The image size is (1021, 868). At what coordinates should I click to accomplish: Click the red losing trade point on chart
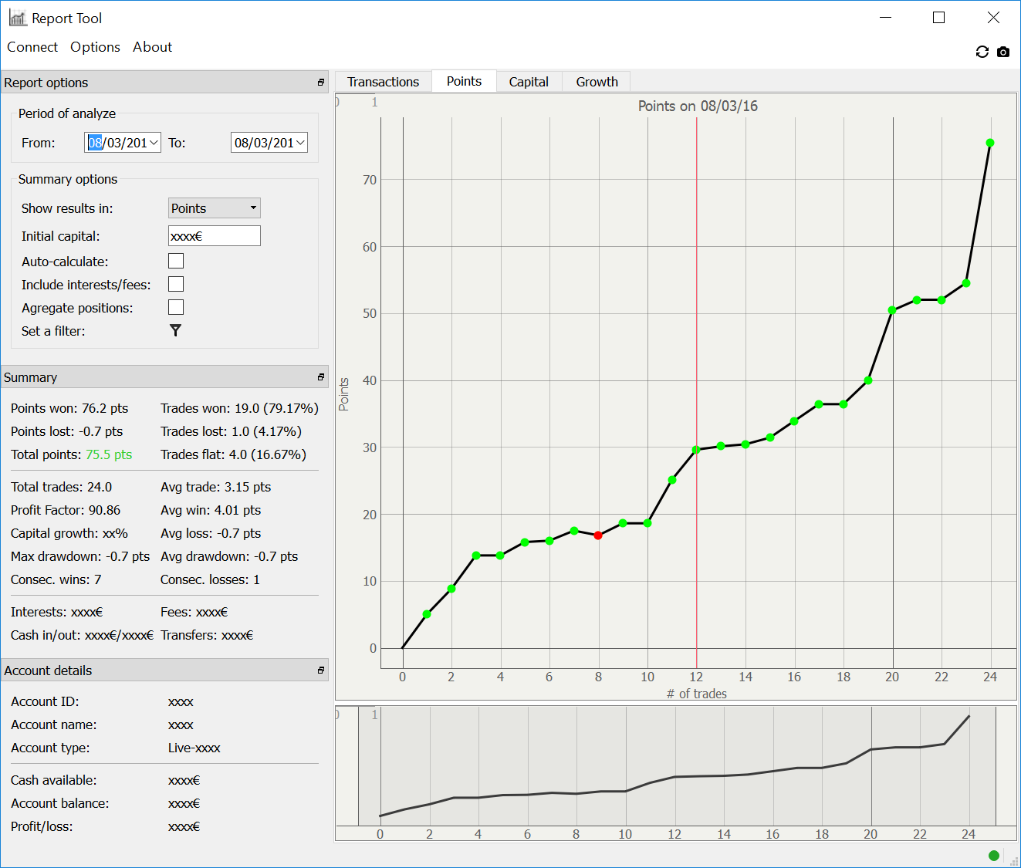(598, 535)
